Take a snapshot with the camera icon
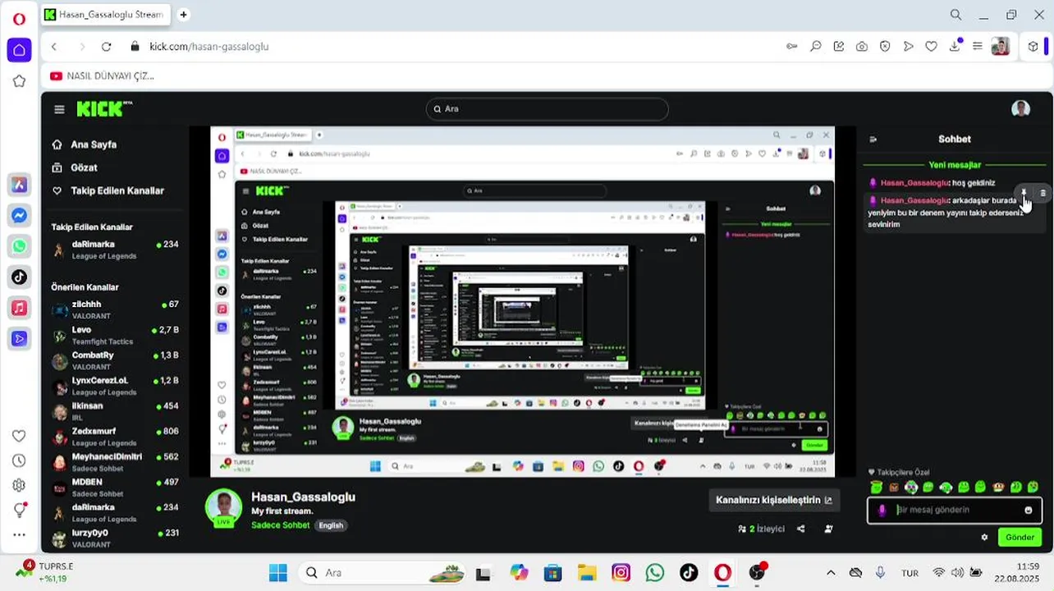The image size is (1054, 591). 862,47
